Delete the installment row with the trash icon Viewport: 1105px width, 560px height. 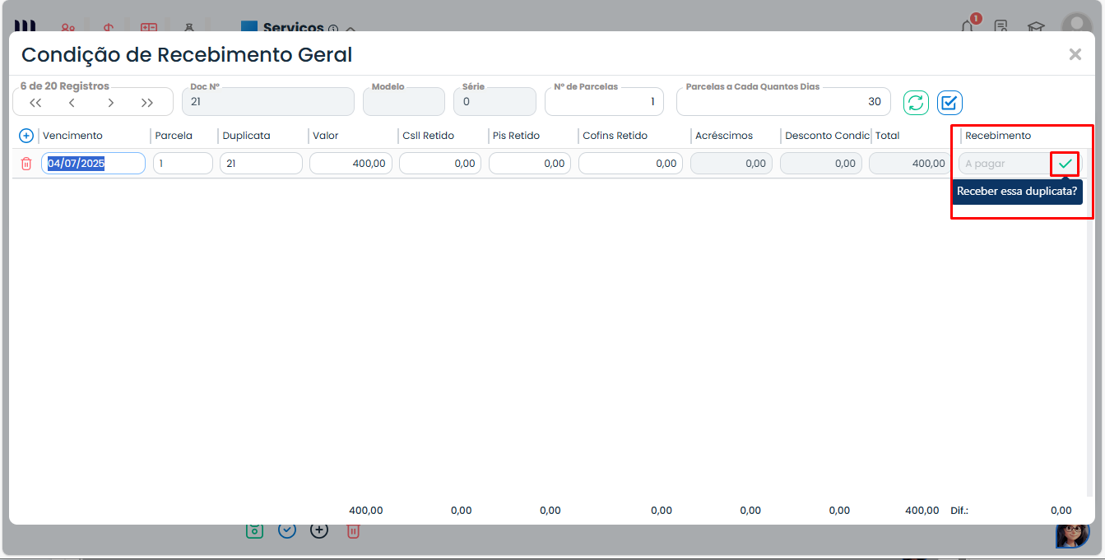pos(26,164)
